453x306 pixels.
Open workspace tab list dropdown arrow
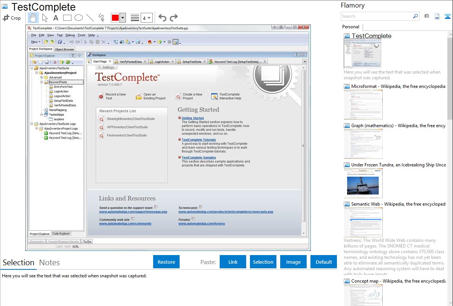point(304,62)
